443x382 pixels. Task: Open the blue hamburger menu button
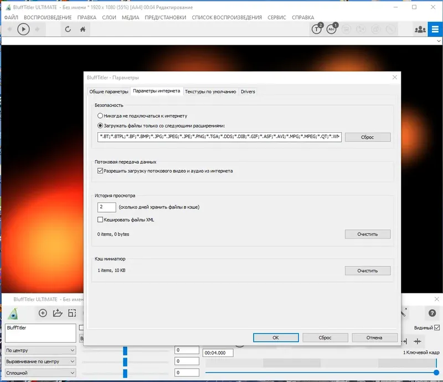435,29
